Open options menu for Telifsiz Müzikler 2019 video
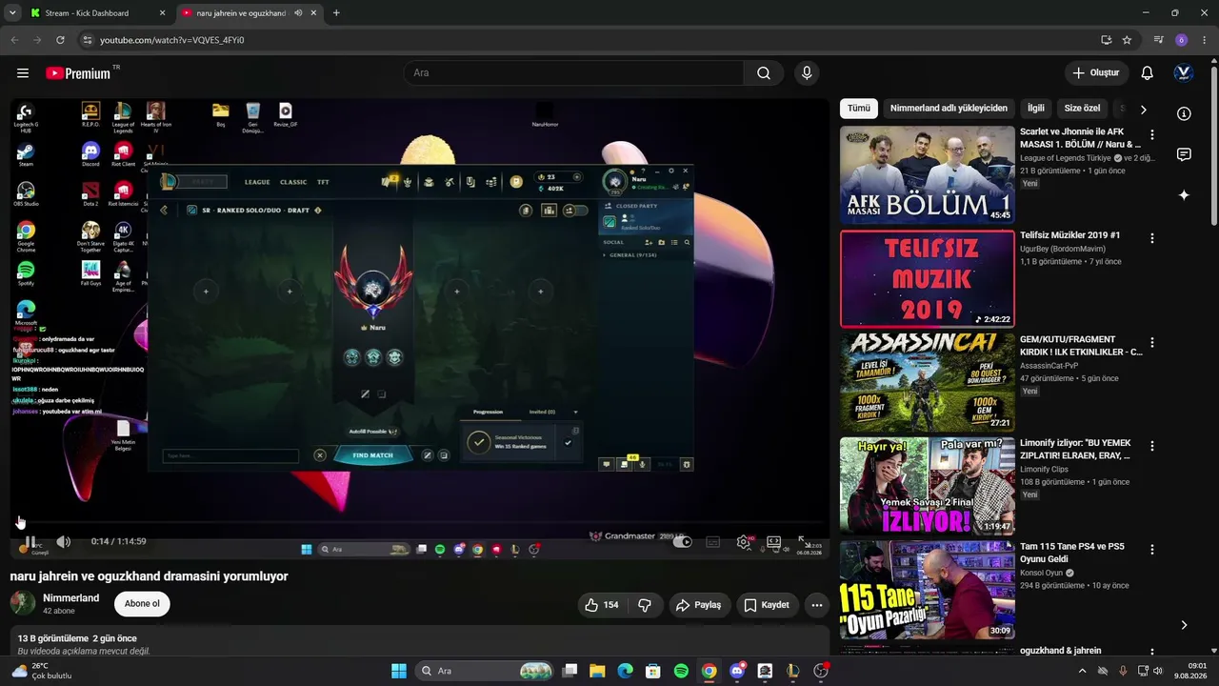 [1152, 238]
